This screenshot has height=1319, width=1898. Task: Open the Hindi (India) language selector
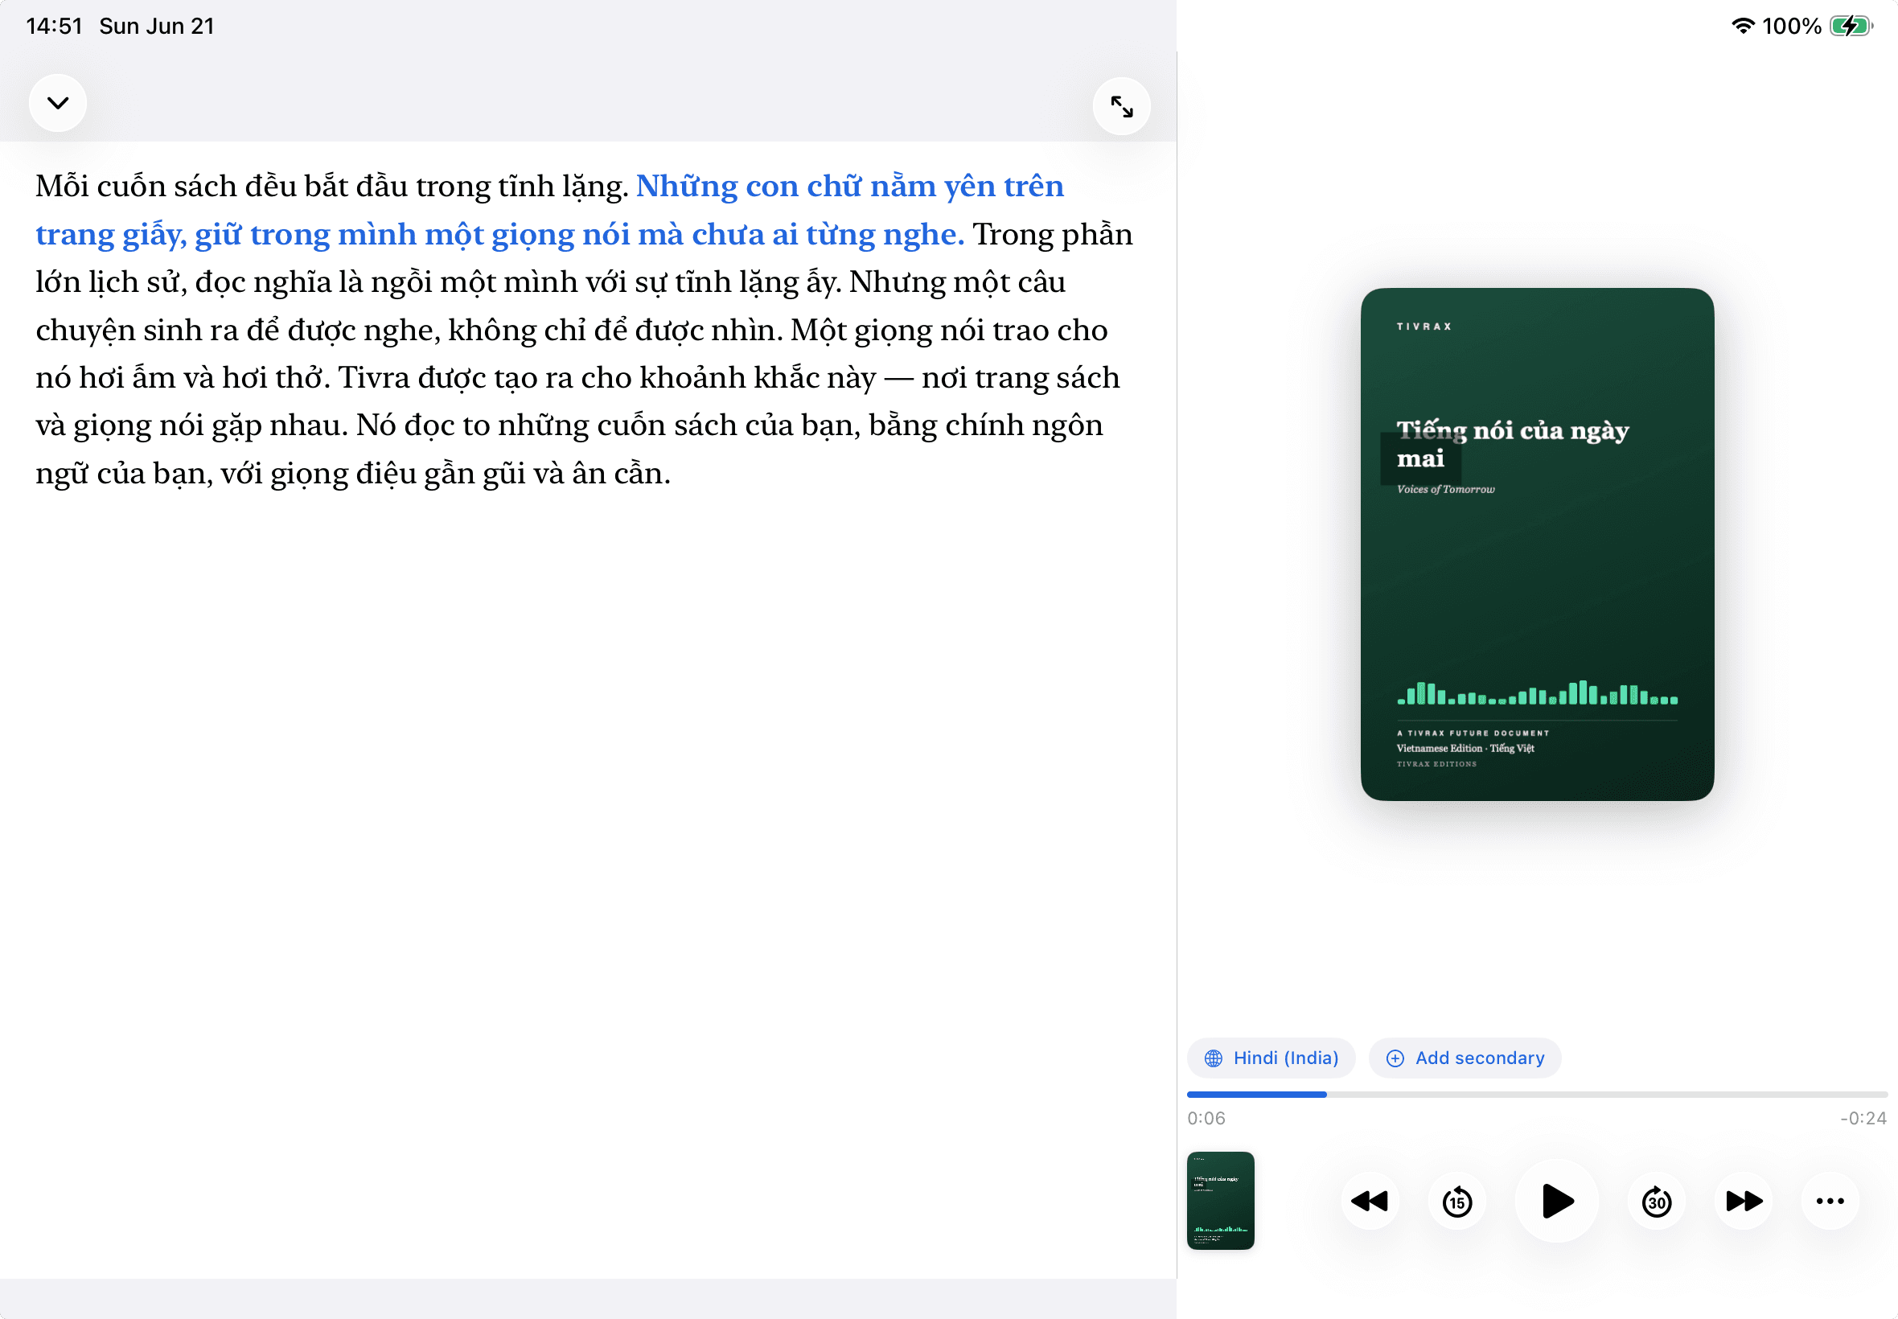[1271, 1058]
